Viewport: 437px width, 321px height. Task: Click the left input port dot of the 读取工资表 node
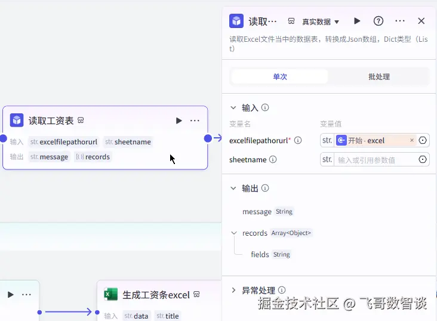click(x=4, y=138)
